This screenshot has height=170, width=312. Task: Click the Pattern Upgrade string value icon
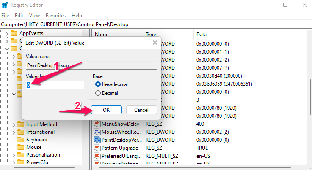point(97,148)
